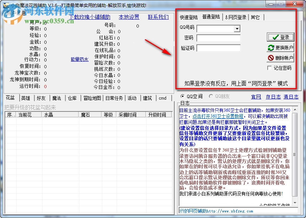The image size is (306, 218).
Task: Open the 点击打开360卫士设置教程 link
Action: coord(218,116)
